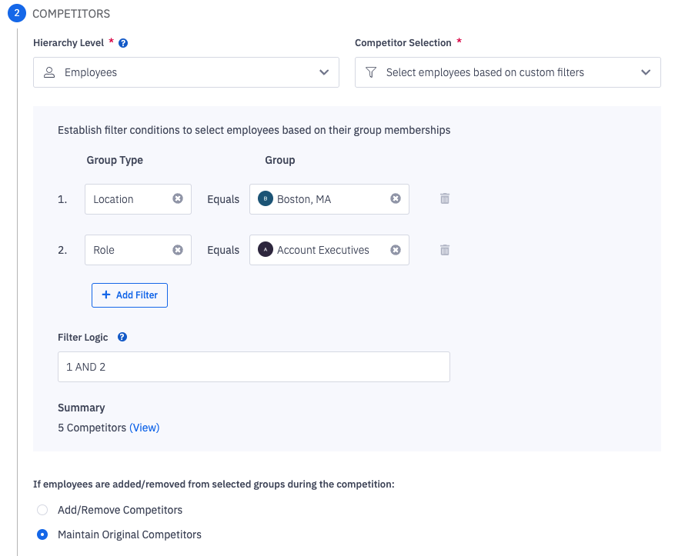Delete filter row 1 with trash icon
The height and width of the screenshot is (556, 685).
coord(445,198)
